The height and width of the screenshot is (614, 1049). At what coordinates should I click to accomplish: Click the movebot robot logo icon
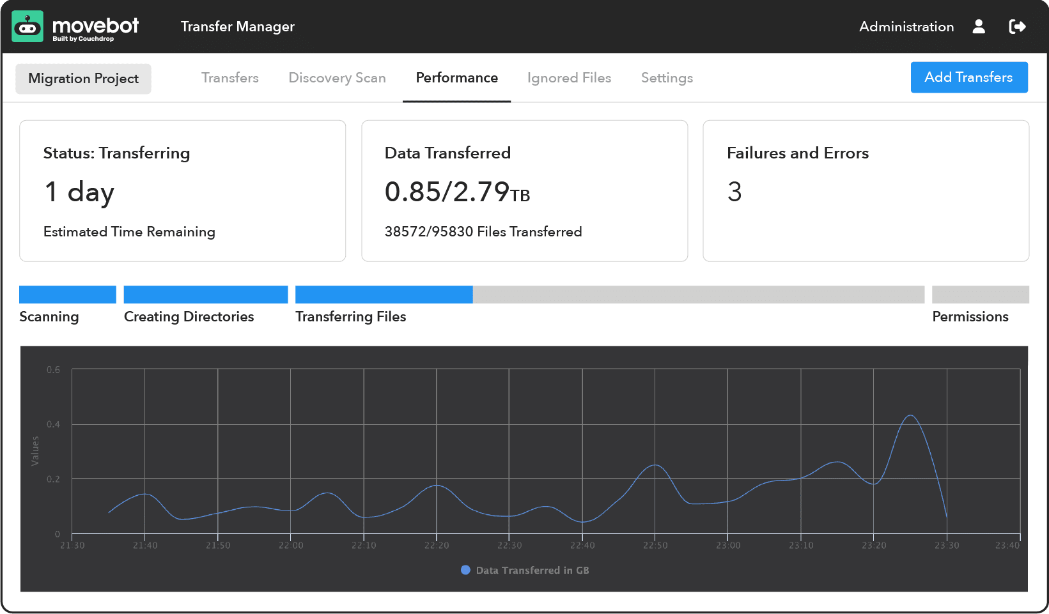[x=27, y=27]
